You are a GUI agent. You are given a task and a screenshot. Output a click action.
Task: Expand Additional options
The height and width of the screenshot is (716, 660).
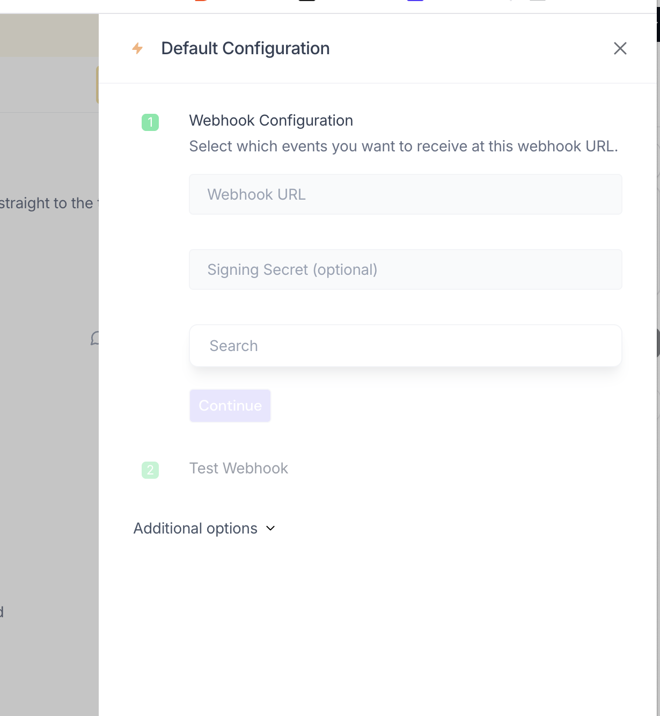204,528
